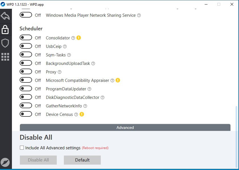239x170 pixels.
Task: Click the Disable All button
Action: [38, 160]
